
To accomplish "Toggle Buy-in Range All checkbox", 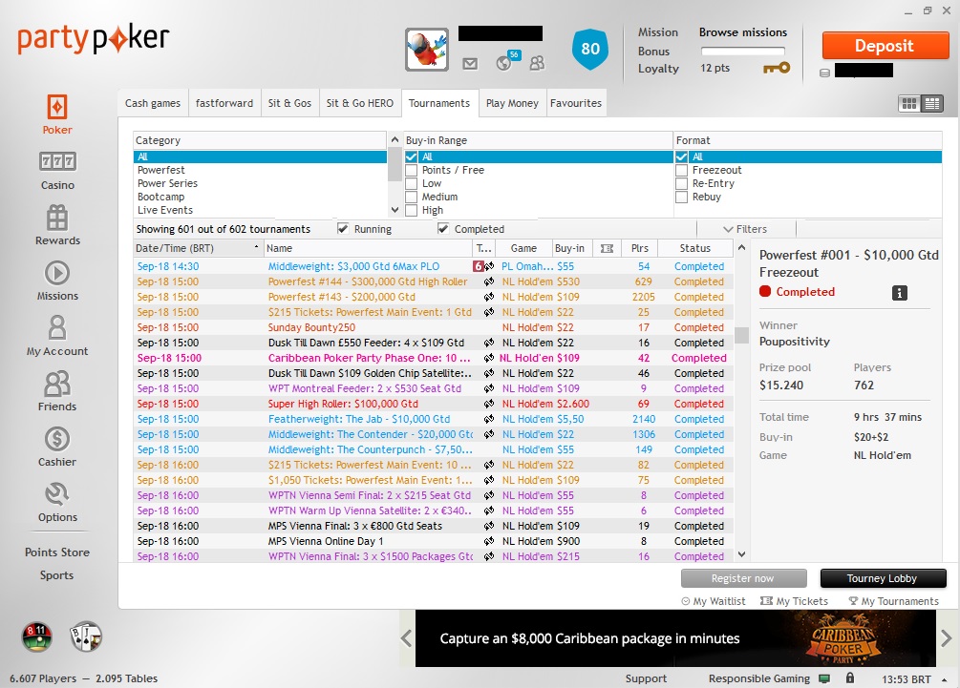I will tap(412, 157).
